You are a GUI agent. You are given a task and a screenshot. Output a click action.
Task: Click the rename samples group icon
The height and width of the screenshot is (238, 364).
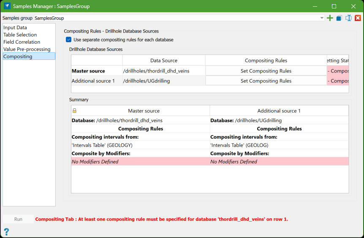tap(348, 18)
